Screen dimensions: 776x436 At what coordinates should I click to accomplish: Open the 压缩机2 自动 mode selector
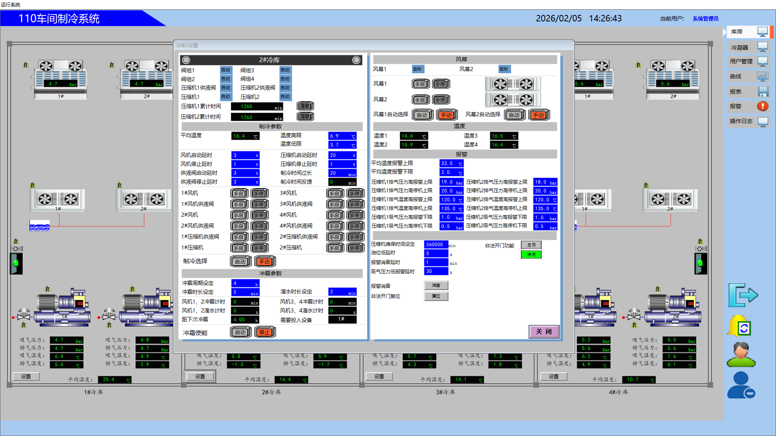pos(285,97)
